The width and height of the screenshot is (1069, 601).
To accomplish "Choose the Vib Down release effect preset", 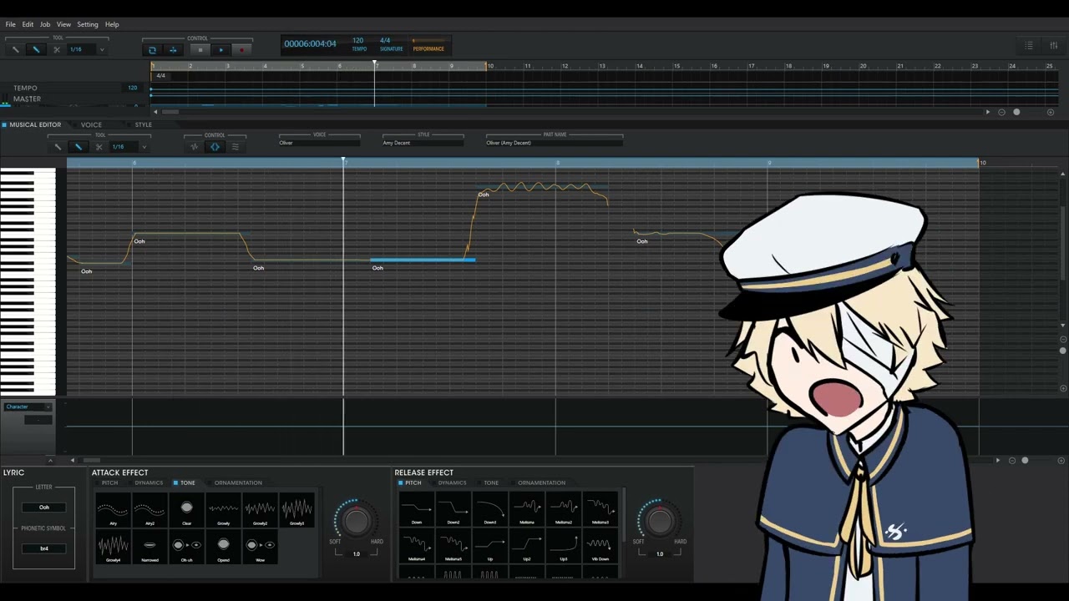I will tap(600, 547).
